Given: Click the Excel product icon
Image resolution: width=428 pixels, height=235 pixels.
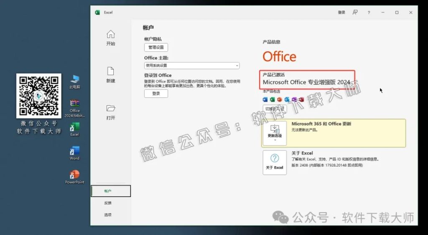Looking at the screenshot, I should pos(272,99).
